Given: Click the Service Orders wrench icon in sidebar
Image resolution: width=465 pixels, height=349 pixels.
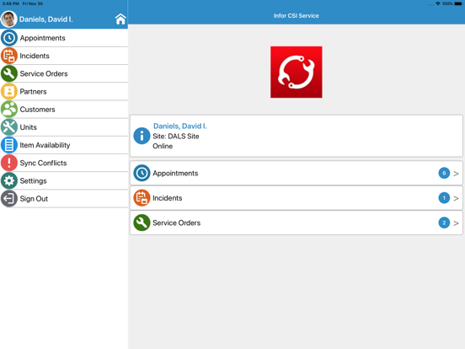Looking at the screenshot, I should [9, 73].
